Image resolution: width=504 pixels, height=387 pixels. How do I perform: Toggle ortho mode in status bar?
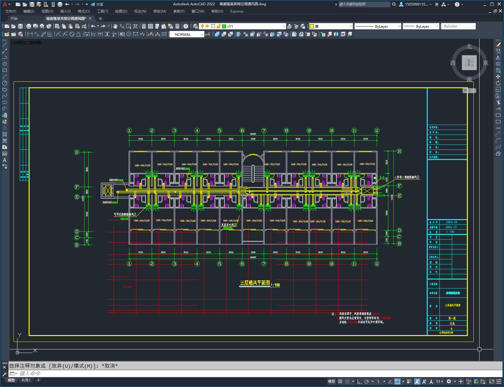pyautogui.click(x=360, y=381)
